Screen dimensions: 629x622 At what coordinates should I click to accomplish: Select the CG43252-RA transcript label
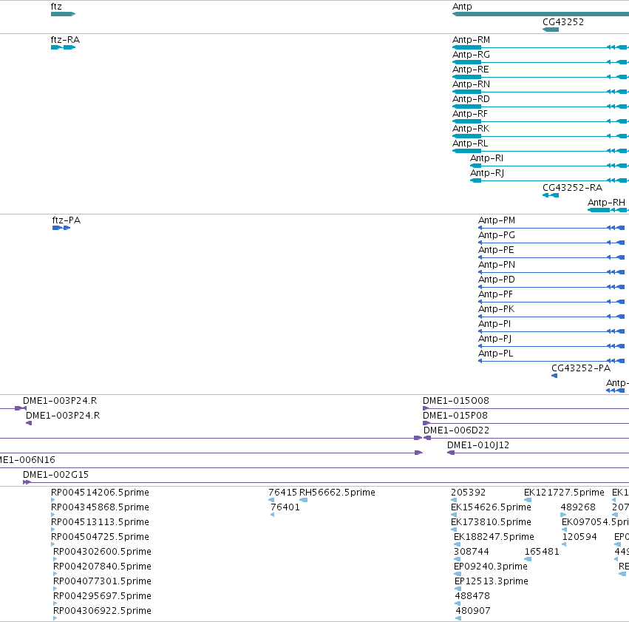click(x=572, y=188)
